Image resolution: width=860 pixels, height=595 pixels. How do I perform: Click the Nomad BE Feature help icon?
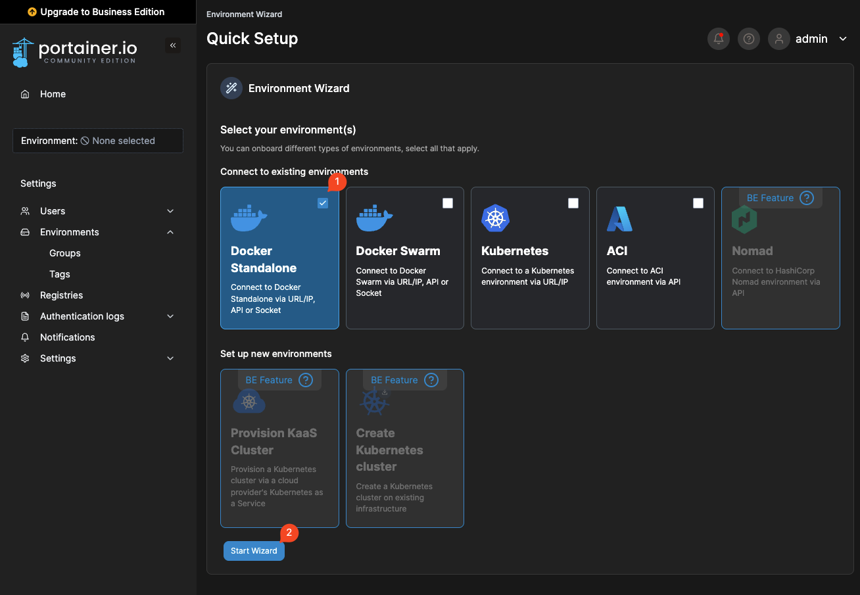click(x=807, y=198)
